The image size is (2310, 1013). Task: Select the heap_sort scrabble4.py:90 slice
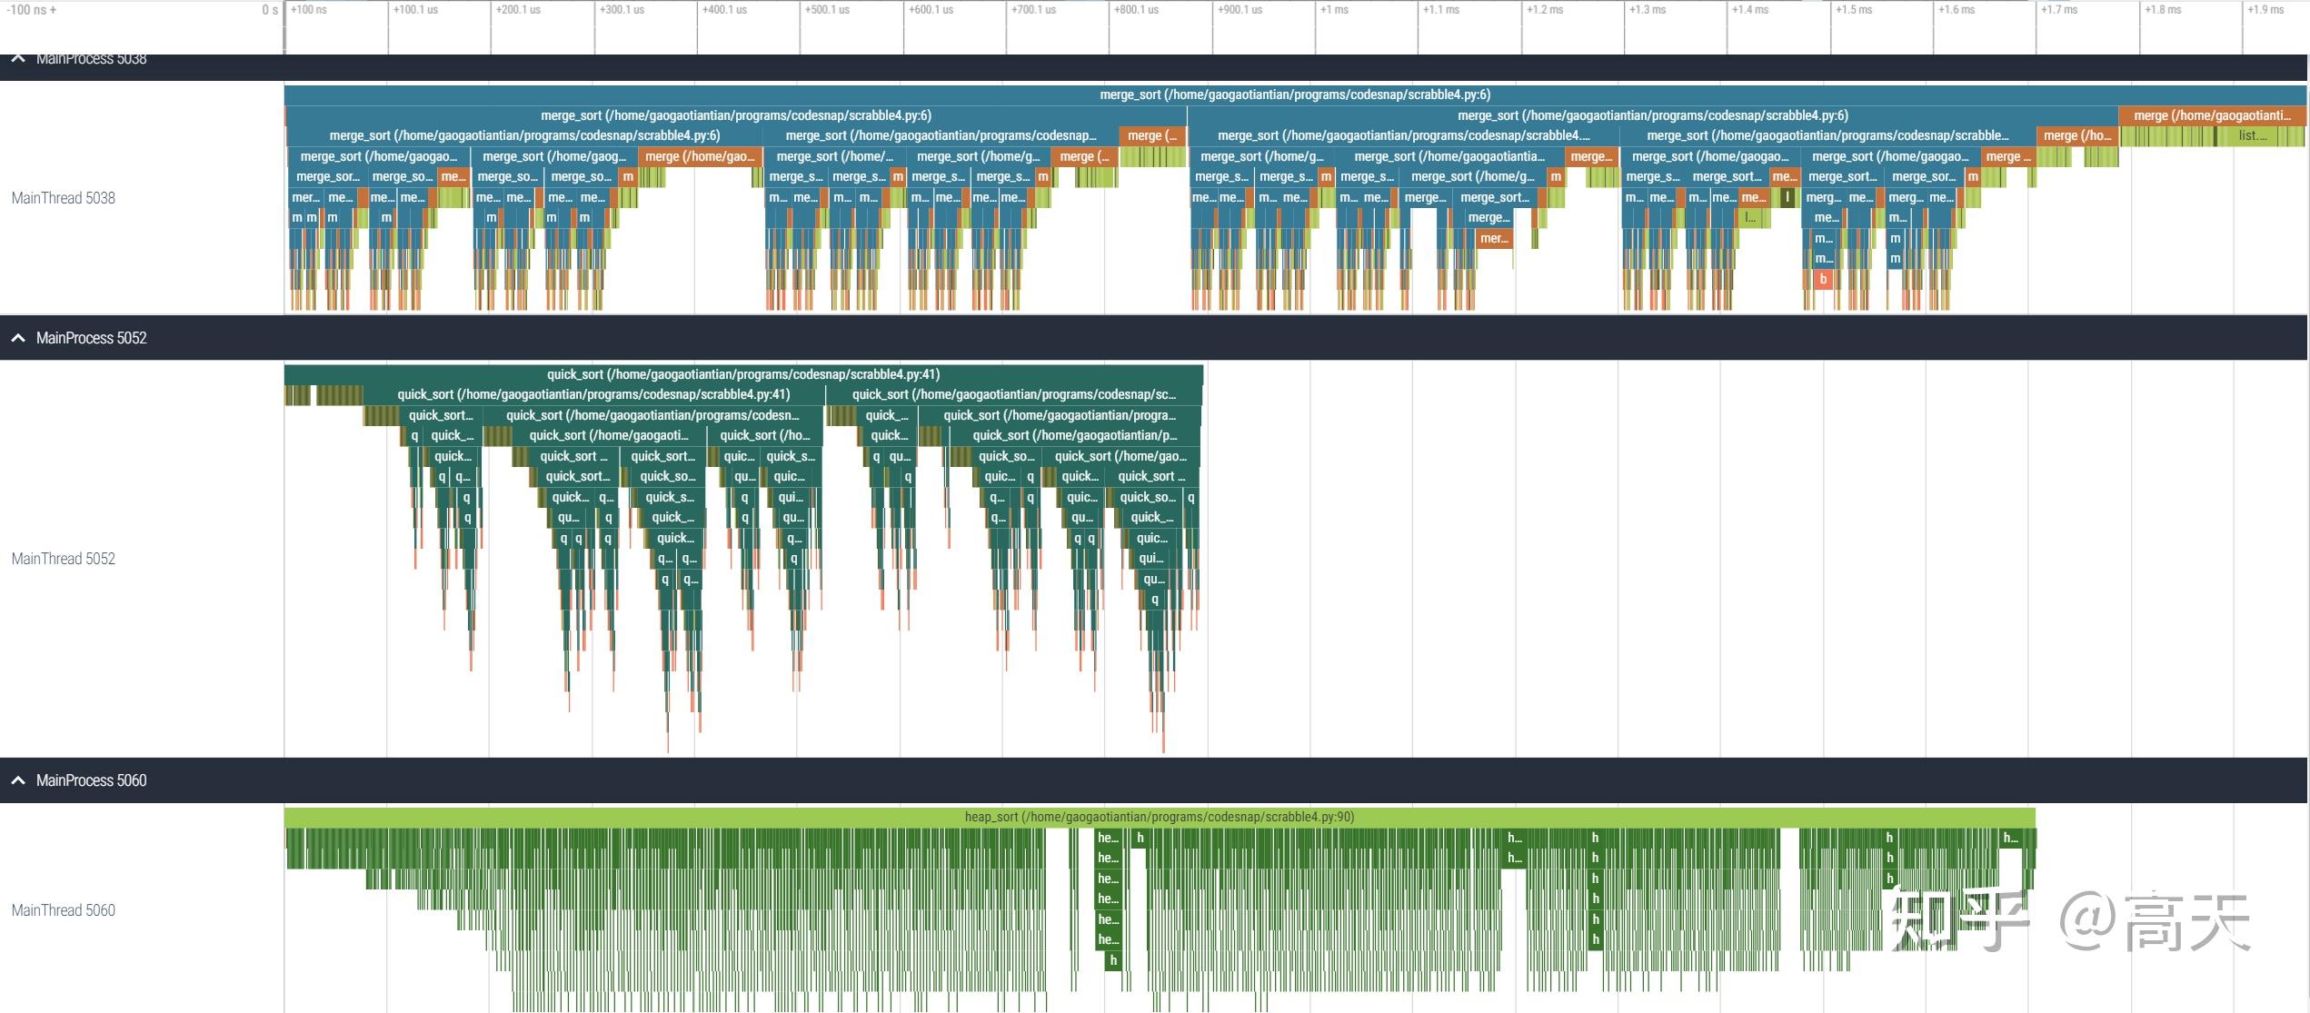pyautogui.click(x=1159, y=817)
